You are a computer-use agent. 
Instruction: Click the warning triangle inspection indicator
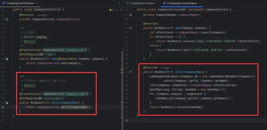pyautogui.click(x=111, y=10)
